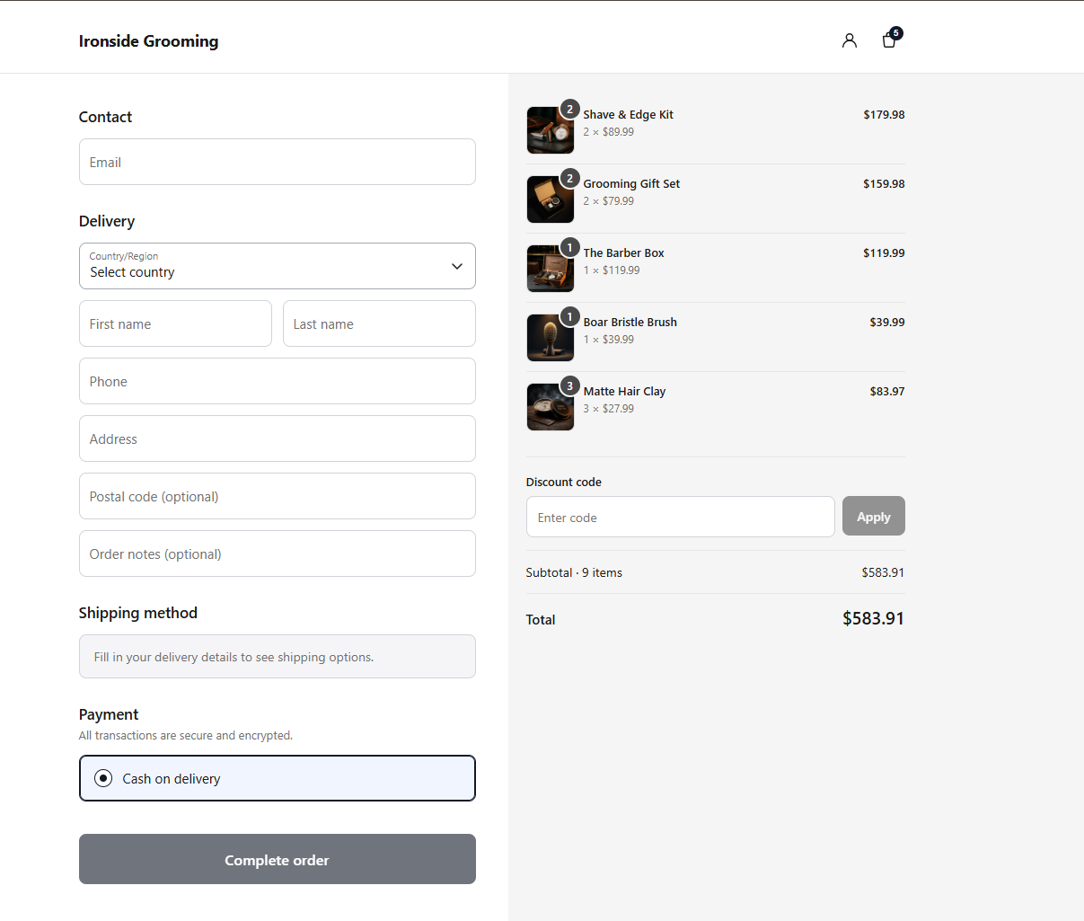
Task: Focus the Phone number field
Action: [x=278, y=381]
